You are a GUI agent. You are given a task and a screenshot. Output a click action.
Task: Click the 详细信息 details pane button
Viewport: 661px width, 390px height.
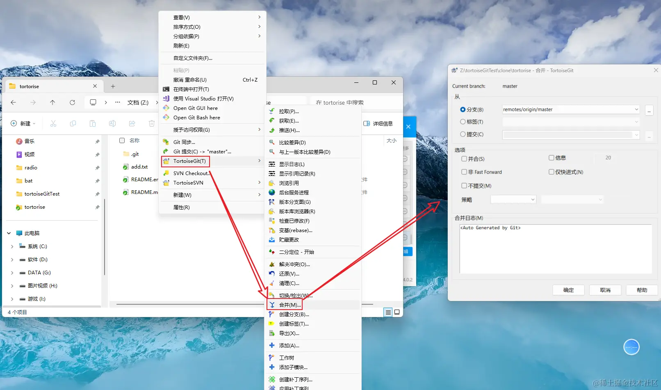pyautogui.click(x=378, y=123)
